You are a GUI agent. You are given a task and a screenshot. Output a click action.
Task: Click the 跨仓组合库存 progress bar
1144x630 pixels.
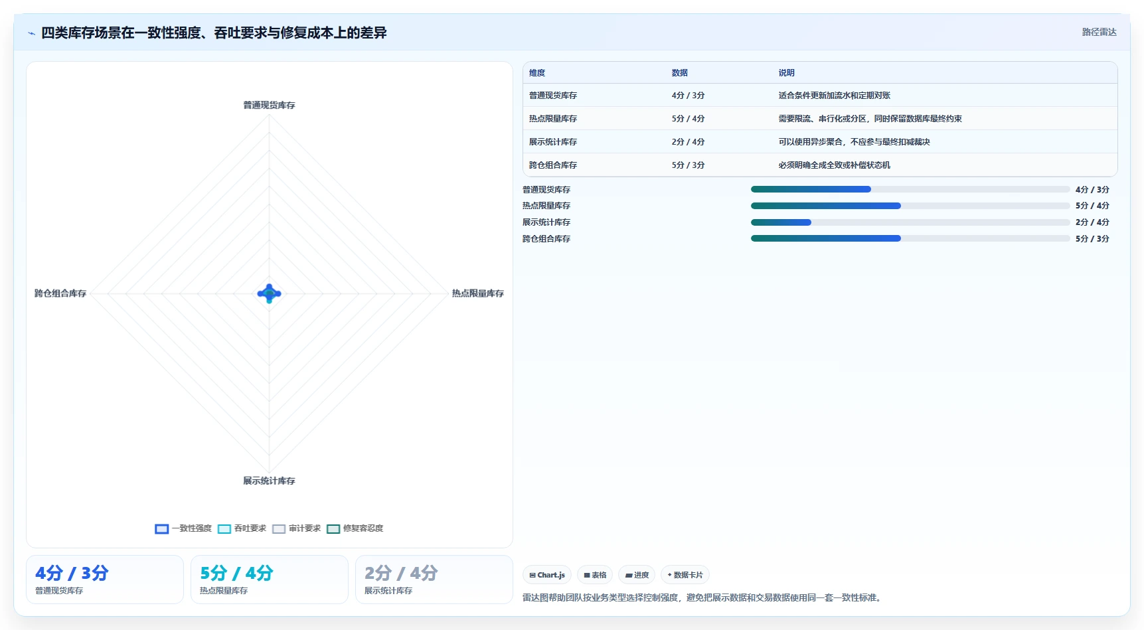click(910, 238)
